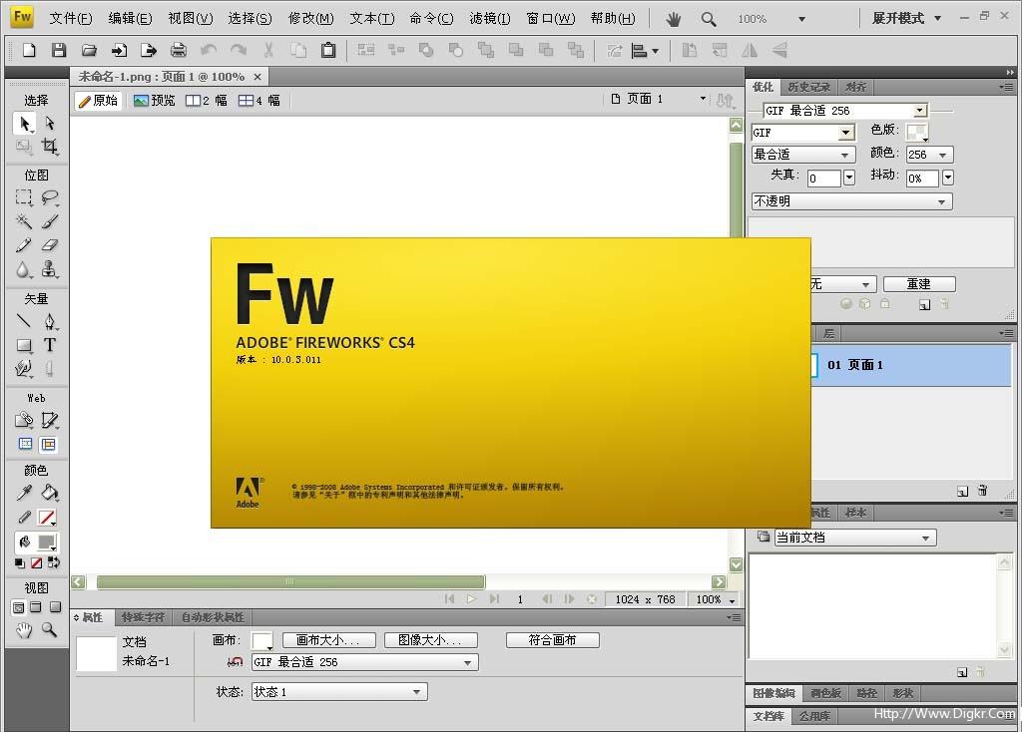
Task: Set default stroke and fill colors
Action: 20,562
